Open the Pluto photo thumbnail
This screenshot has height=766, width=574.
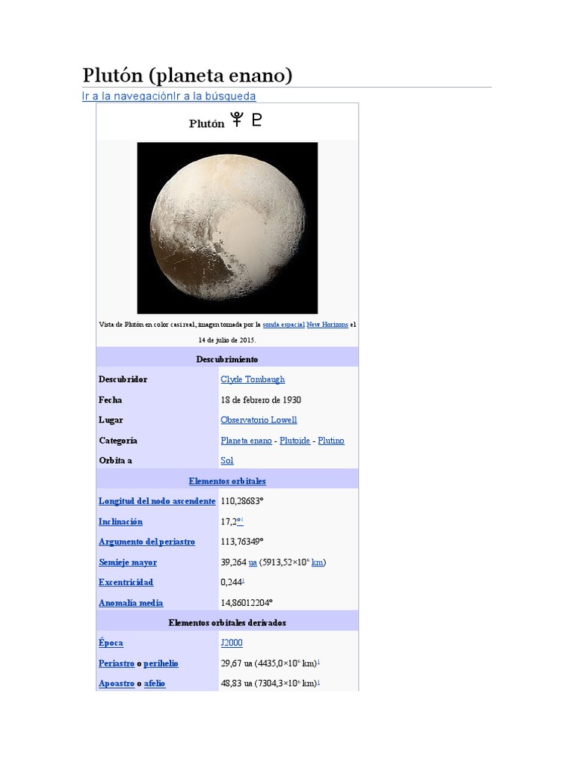[227, 227]
